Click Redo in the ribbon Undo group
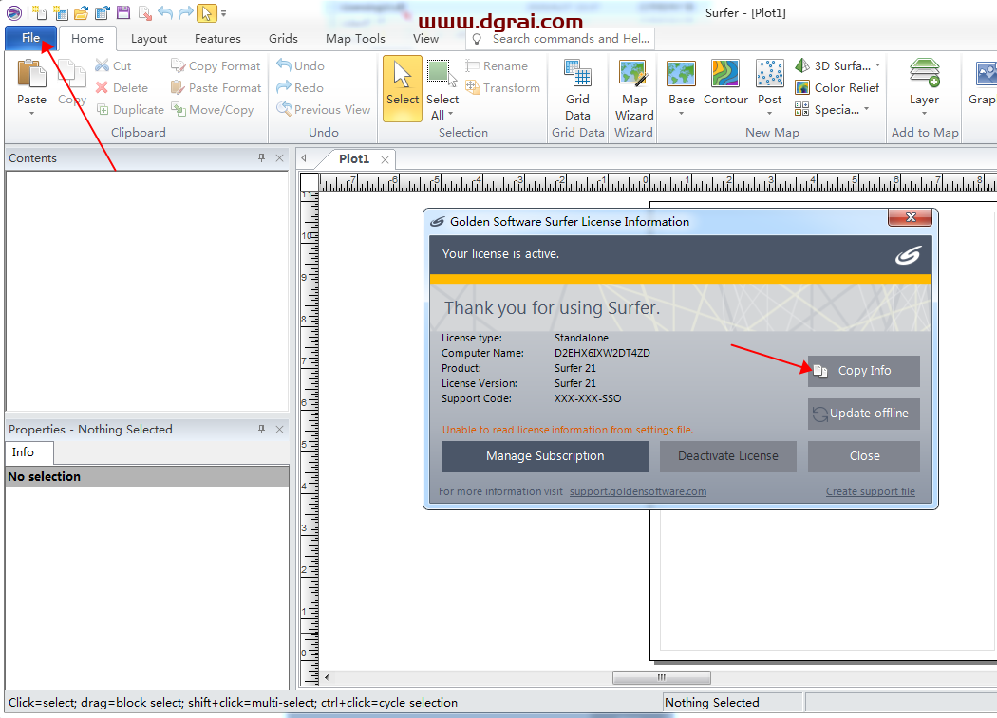997x718 pixels. (300, 87)
